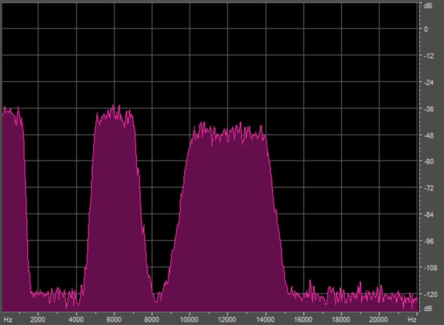Click the 20000 Hz frequency axis label
Viewport: 444px width, 325px height.
pyautogui.click(x=379, y=320)
